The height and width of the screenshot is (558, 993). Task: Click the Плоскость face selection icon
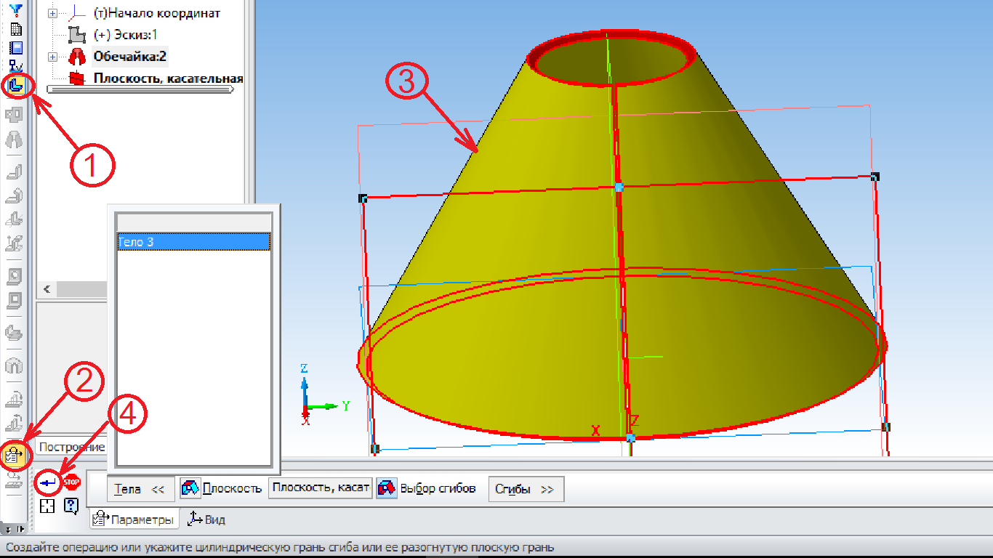click(x=190, y=488)
